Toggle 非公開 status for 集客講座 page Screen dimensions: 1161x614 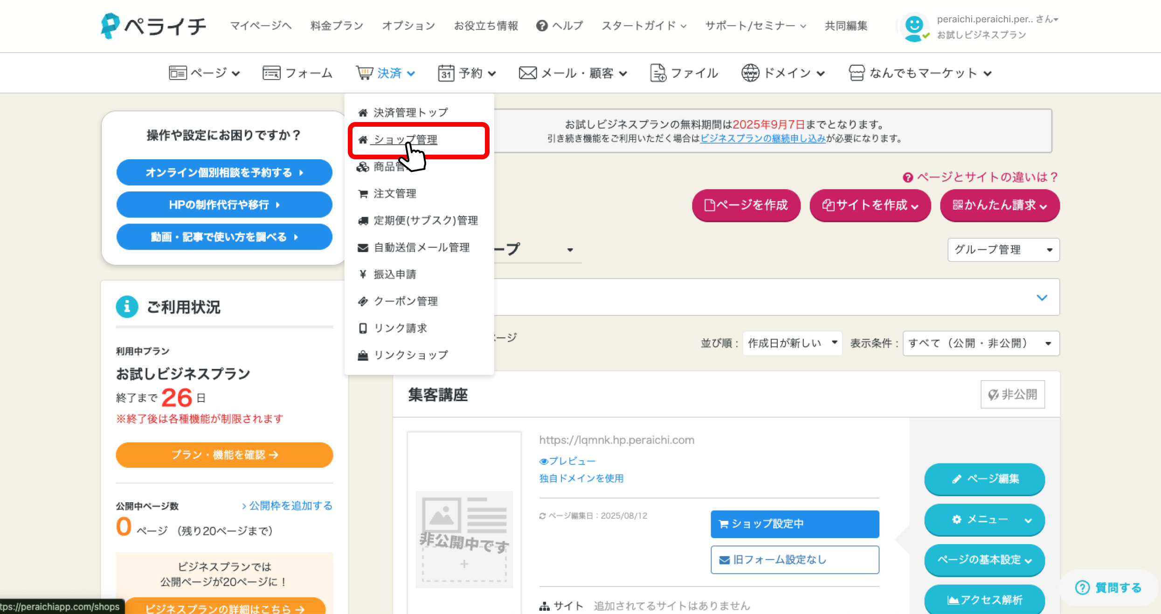click(1012, 394)
